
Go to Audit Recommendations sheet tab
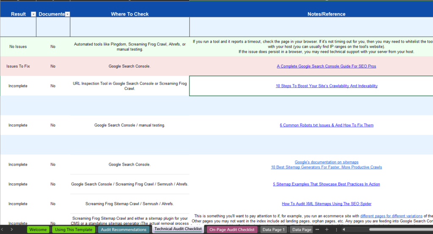[x=123, y=230]
